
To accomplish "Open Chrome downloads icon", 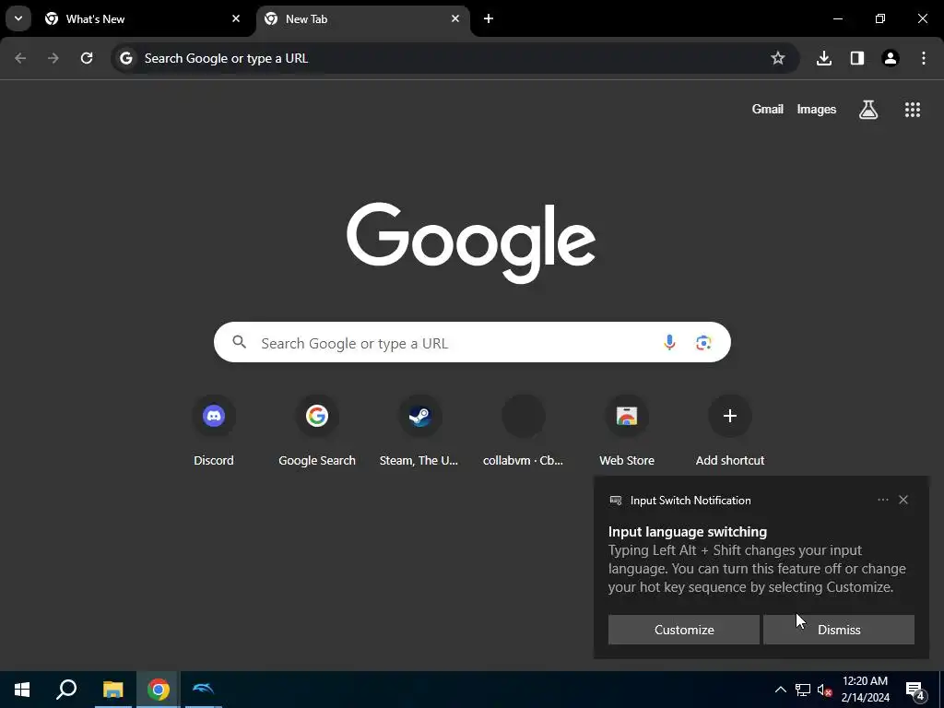I will pos(824,58).
